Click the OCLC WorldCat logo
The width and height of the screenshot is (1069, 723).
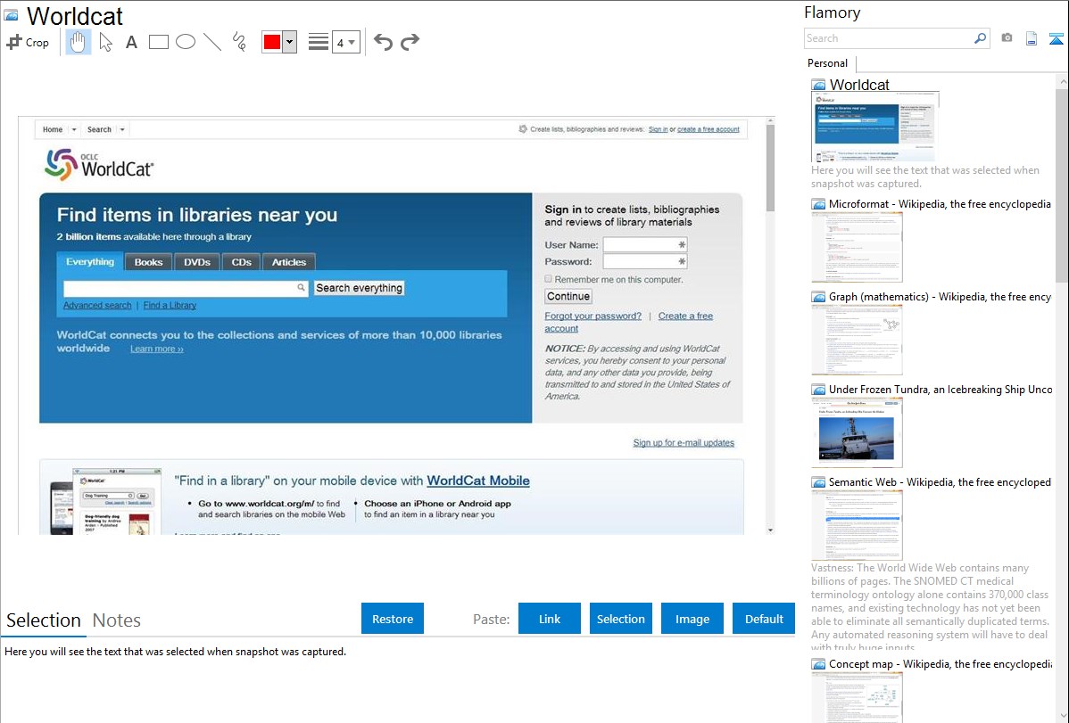coord(99,164)
